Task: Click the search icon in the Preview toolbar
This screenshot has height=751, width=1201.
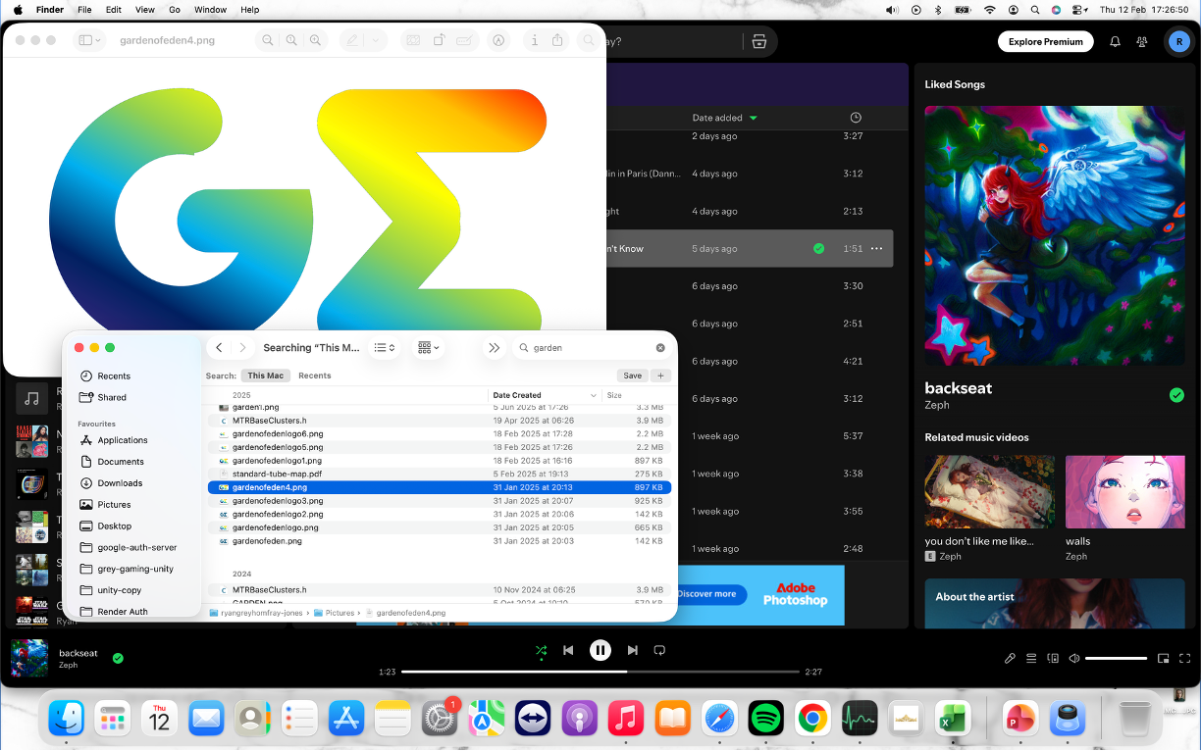Action: click(588, 40)
